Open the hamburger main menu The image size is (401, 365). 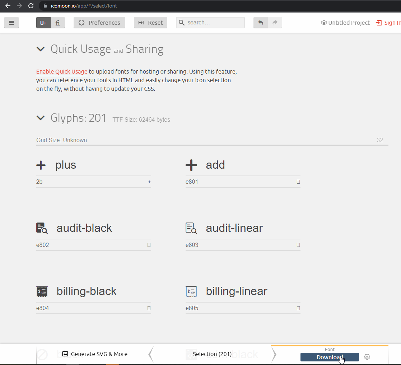[x=11, y=23]
